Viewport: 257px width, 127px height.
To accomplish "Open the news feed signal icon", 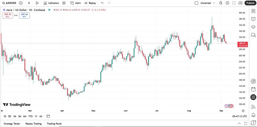I will [253, 107].
